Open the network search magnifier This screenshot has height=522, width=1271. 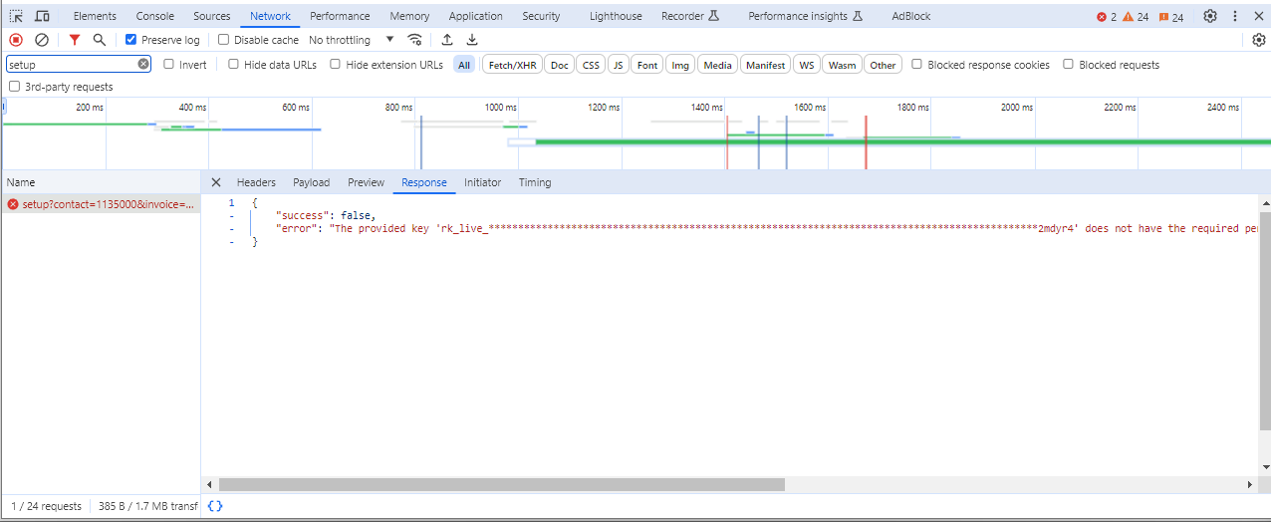coord(100,40)
